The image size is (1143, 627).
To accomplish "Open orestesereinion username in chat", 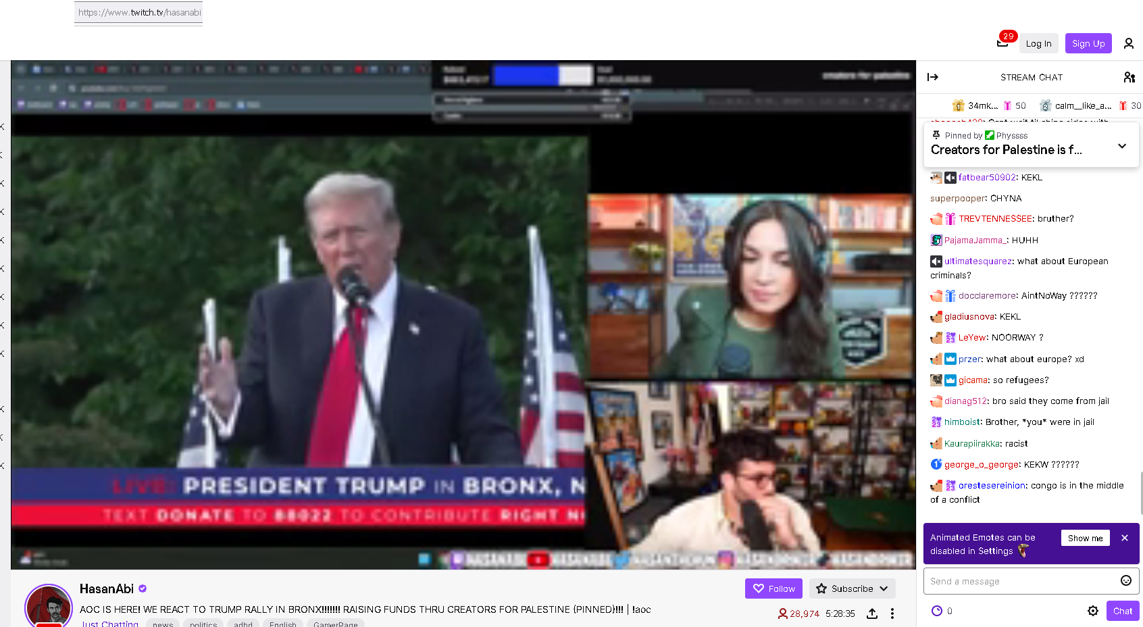I will (992, 485).
